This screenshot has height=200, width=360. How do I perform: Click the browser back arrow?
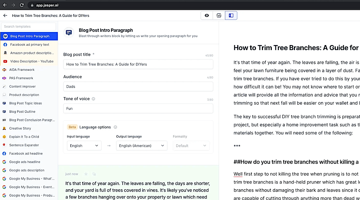5,5
